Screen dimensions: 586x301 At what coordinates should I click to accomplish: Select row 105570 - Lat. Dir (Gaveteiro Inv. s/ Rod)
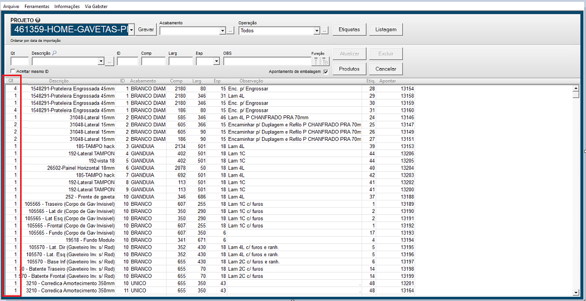point(209,247)
